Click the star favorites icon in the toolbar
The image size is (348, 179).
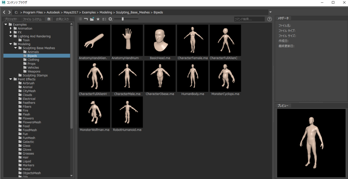(98, 19)
